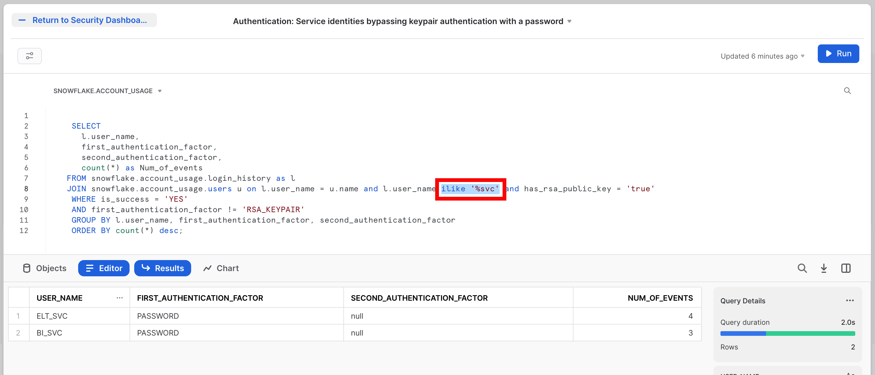Click the back arrow beside Return to Security Dashboard
The width and height of the screenshot is (875, 375).
[22, 20]
